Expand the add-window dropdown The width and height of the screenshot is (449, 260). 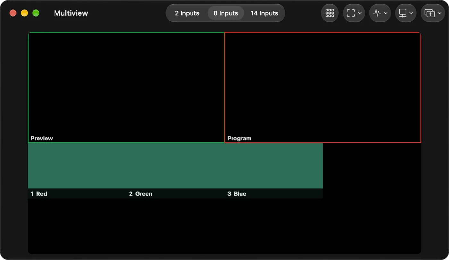tap(433, 13)
